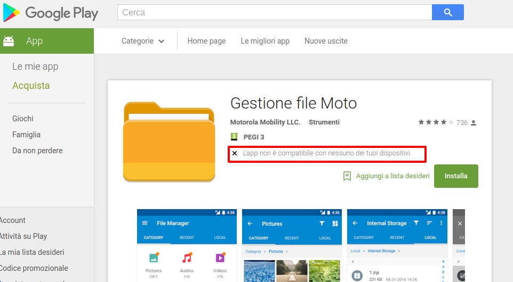Click CATEGORY tab in File Manager screenshot
Viewport: 513px width, 282px height.
154,237
